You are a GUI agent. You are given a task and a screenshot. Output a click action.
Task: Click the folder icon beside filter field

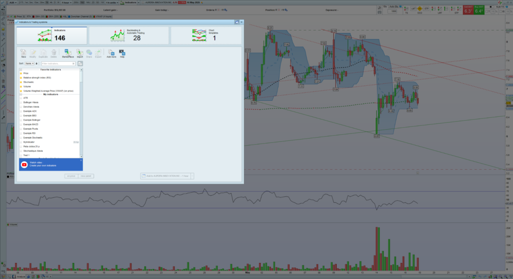click(80, 64)
